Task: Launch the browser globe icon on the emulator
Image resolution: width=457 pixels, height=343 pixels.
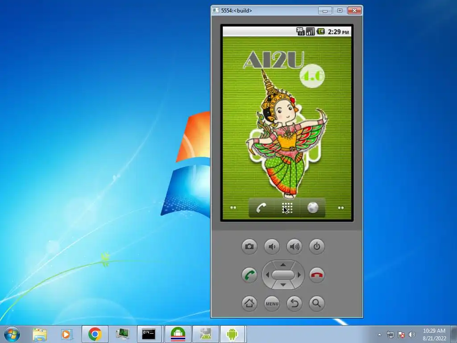Action: tap(313, 208)
